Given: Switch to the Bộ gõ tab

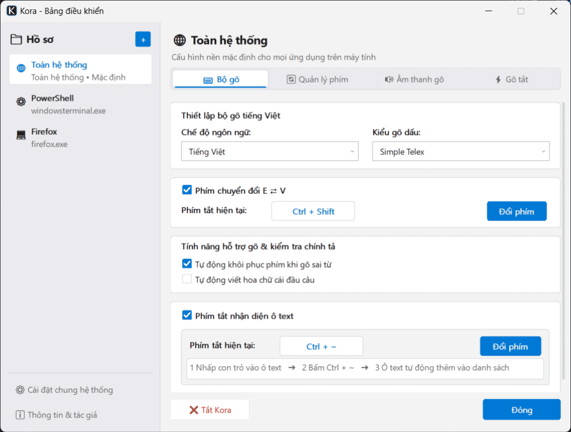Looking at the screenshot, I should point(221,79).
